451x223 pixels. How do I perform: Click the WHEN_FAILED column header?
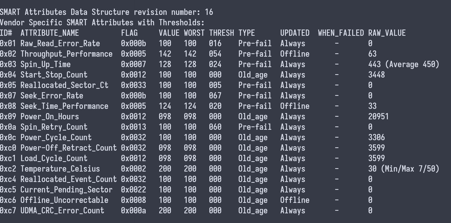[341, 33]
